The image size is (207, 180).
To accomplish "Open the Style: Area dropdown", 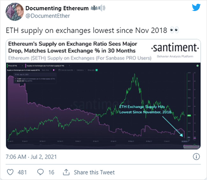I will pos(46,70).
